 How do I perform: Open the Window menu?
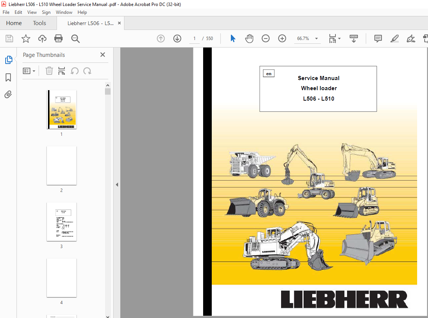click(x=64, y=12)
